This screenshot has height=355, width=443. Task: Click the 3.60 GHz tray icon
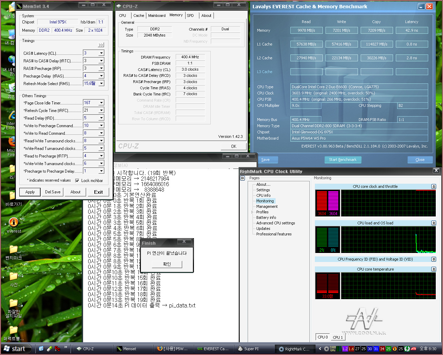click(x=333, y=348)
